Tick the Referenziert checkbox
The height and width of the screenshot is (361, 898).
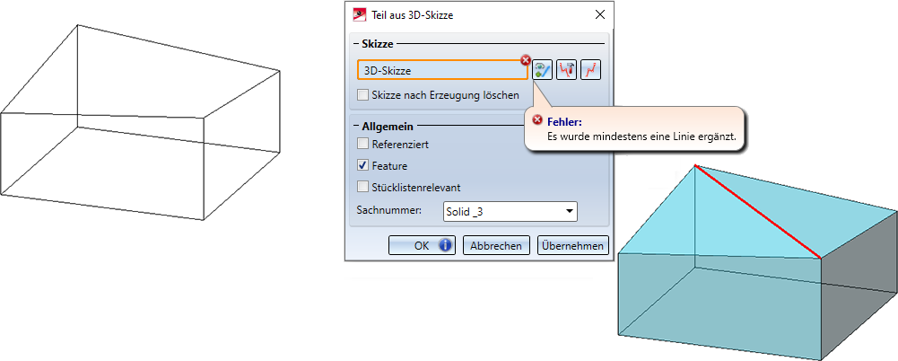tap(362, 144)
